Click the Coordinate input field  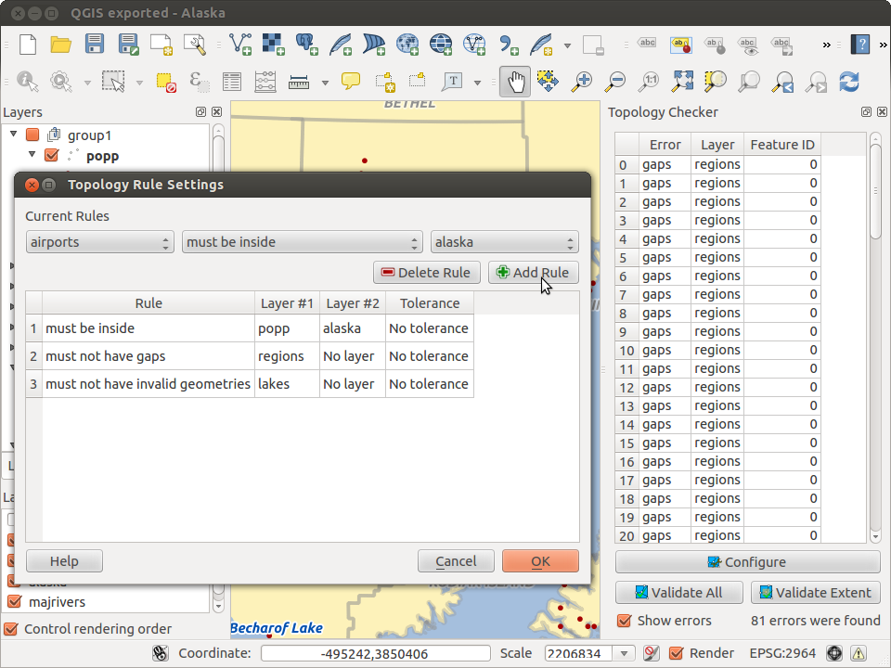pyautogui.click(x=375, y=653)
